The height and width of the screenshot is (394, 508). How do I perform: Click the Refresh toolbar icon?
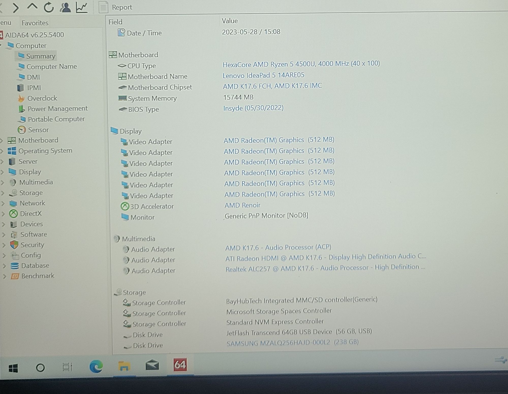(x=49, y=7)
